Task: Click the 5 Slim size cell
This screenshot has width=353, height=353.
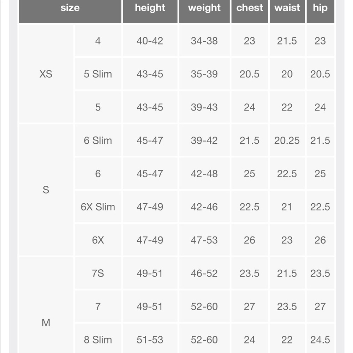Action: pos(98,74)
